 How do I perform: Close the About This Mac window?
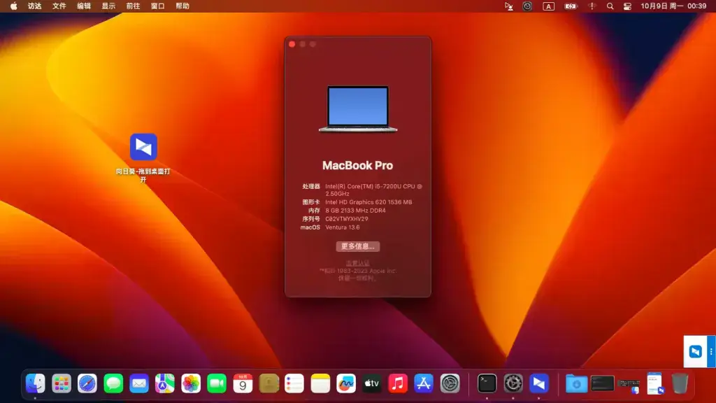point(292,44)
